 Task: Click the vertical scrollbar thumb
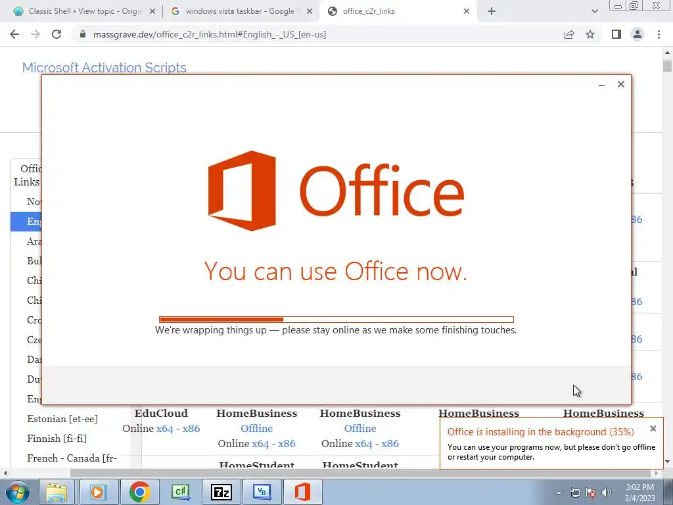(667, 66)
